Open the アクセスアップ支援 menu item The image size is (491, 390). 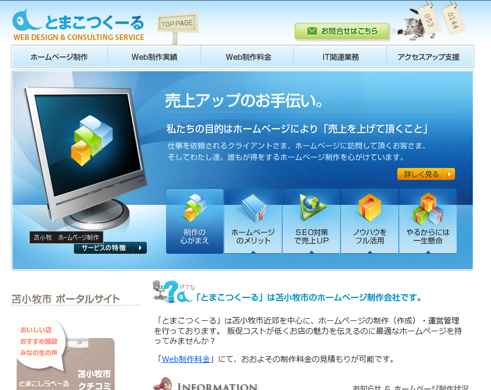429,57
